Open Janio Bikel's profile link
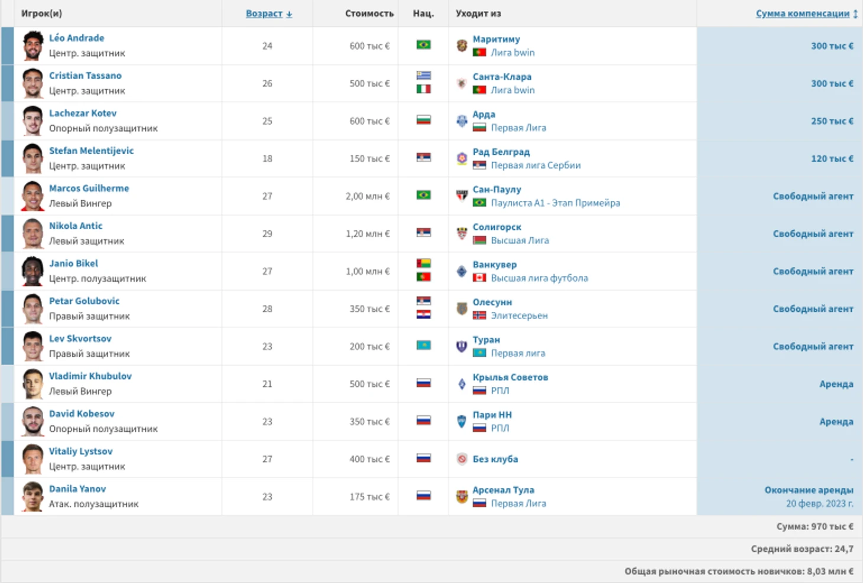The width and height of the screenshot is (863, 583). 73,263
